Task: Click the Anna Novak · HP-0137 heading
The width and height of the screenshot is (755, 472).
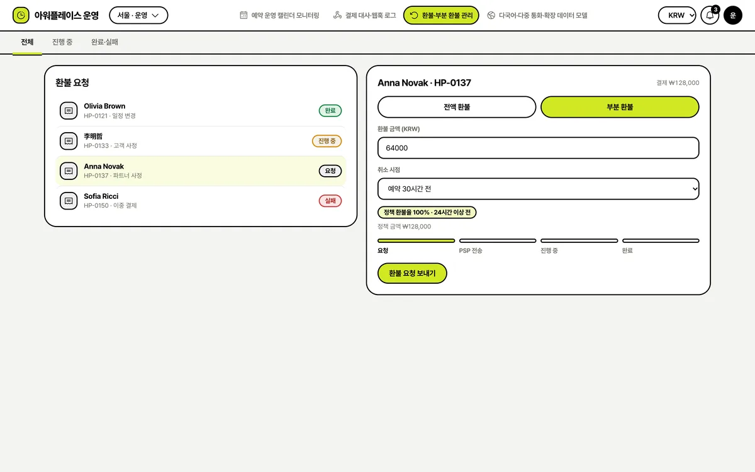Action: 424,83
